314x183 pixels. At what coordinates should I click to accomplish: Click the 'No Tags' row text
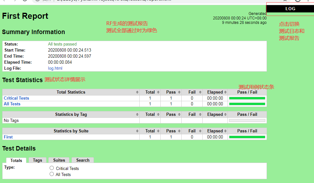11,121
